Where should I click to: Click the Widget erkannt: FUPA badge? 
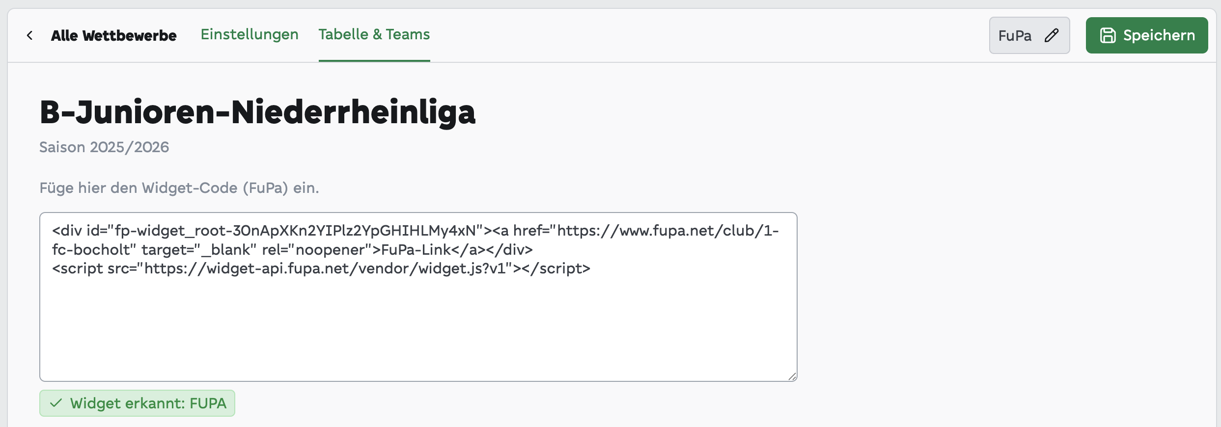click(x=137, y=403)
